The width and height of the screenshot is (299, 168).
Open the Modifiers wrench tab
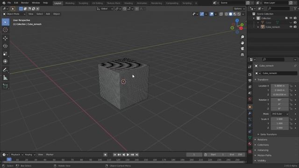point(250,113)
